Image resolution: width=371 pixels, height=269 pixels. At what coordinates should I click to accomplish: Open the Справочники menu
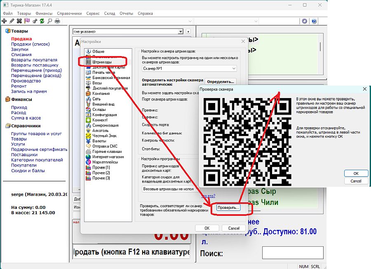(69, 13)
